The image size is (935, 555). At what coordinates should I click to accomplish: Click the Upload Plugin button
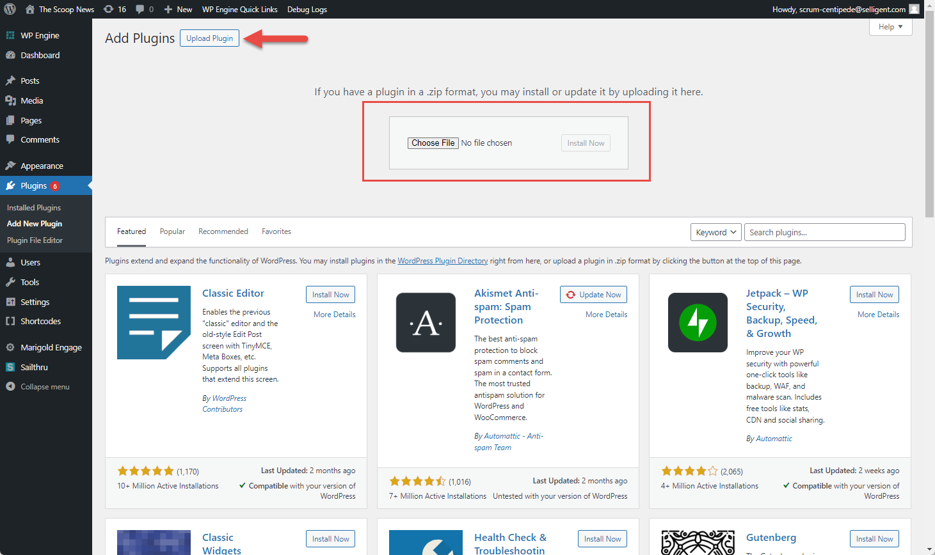209,38
